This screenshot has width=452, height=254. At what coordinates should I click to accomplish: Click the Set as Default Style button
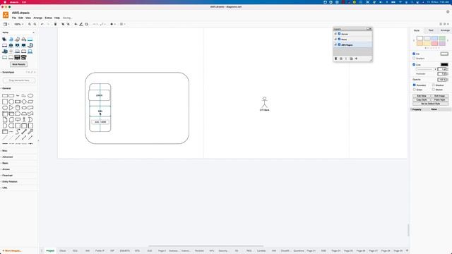[x=430, y=104]
